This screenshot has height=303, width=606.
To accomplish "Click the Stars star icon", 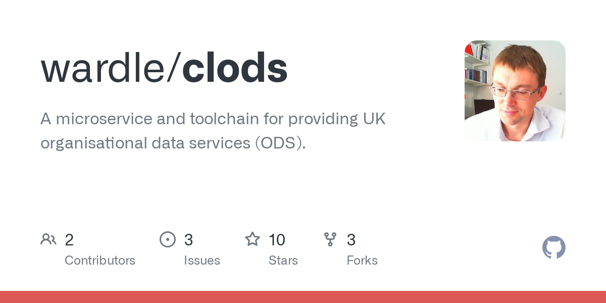I will [x=252, y=239].
